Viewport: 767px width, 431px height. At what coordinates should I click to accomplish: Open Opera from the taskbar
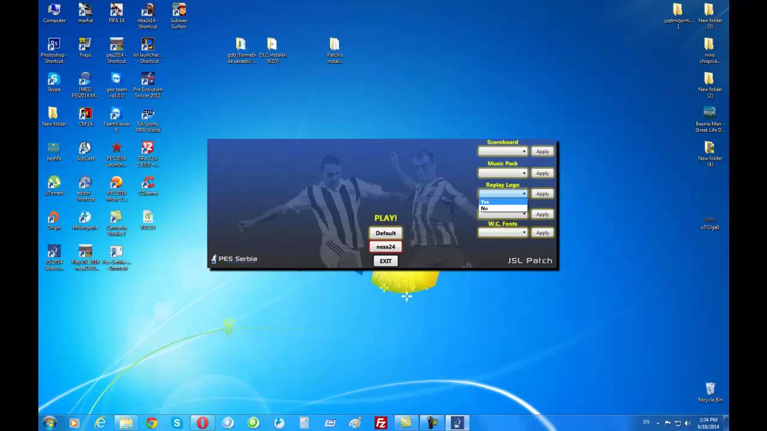click(x=203, y=423)
